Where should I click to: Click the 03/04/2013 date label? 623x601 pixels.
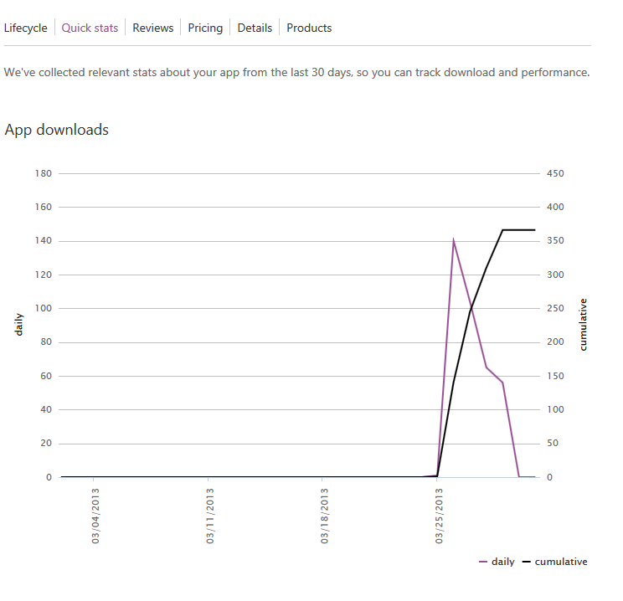(x=95, y=516)
